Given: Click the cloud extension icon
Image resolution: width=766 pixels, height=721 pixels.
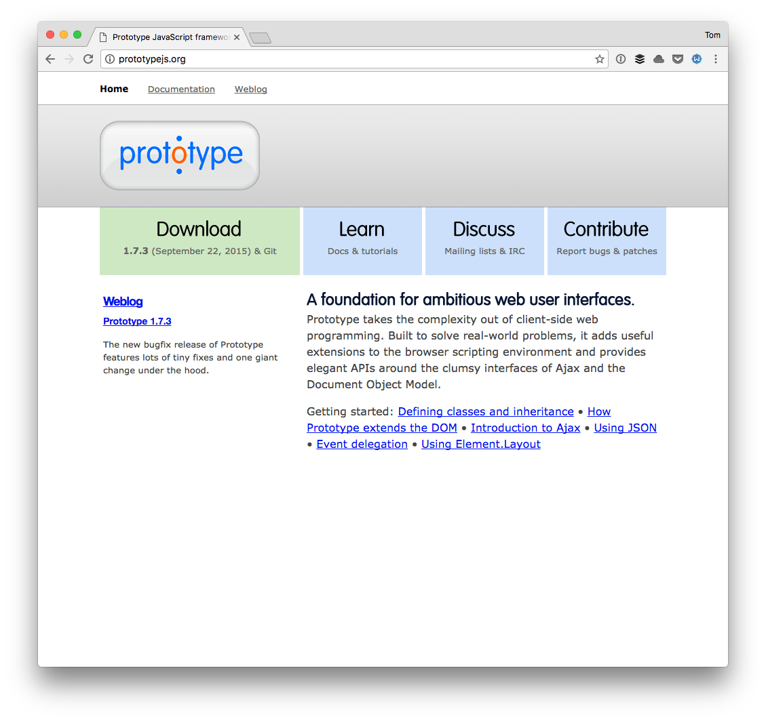Looking at the screenshot, I should (658, 59).
